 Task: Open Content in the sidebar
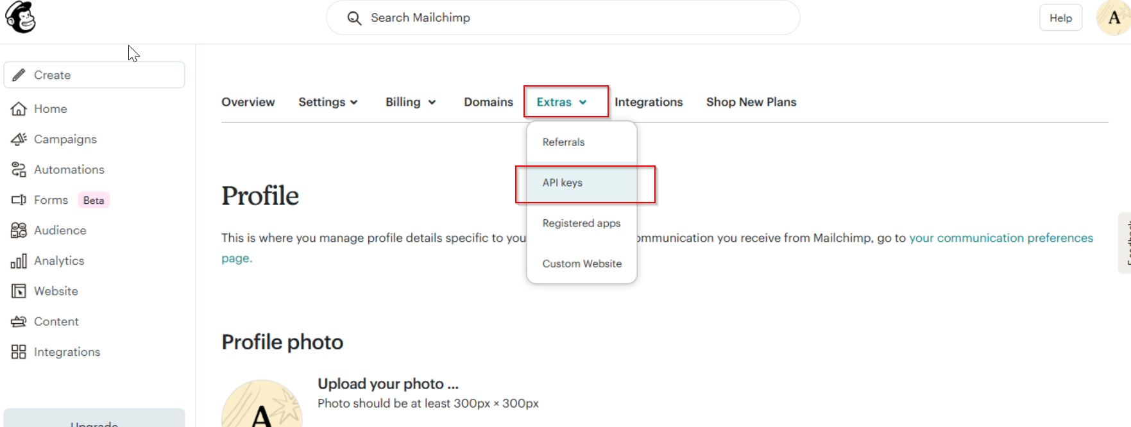tap(56, 321)
